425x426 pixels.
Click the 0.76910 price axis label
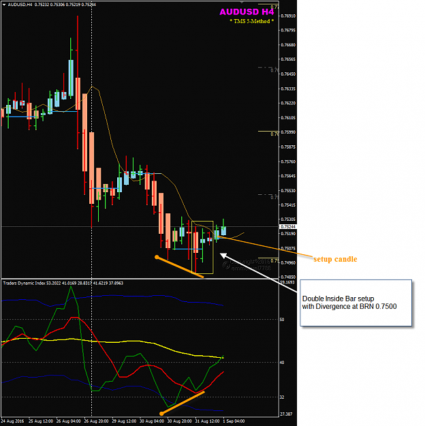[x=288, y=16]
